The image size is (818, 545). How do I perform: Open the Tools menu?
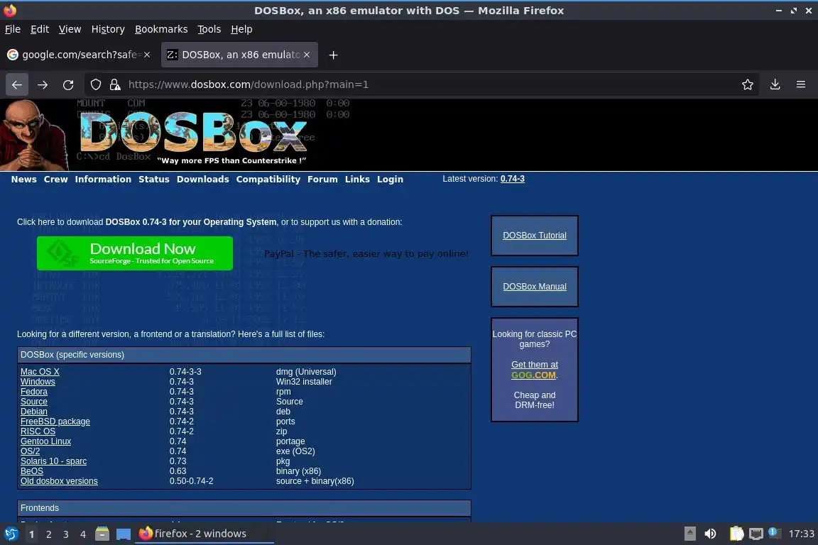[209, 29]
